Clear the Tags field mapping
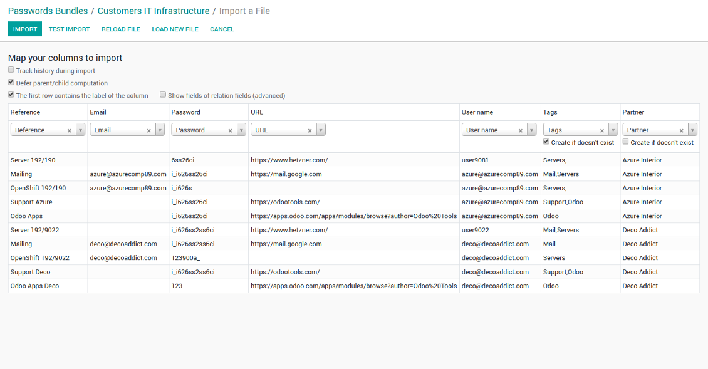708x369 pixels. [602, 130]
